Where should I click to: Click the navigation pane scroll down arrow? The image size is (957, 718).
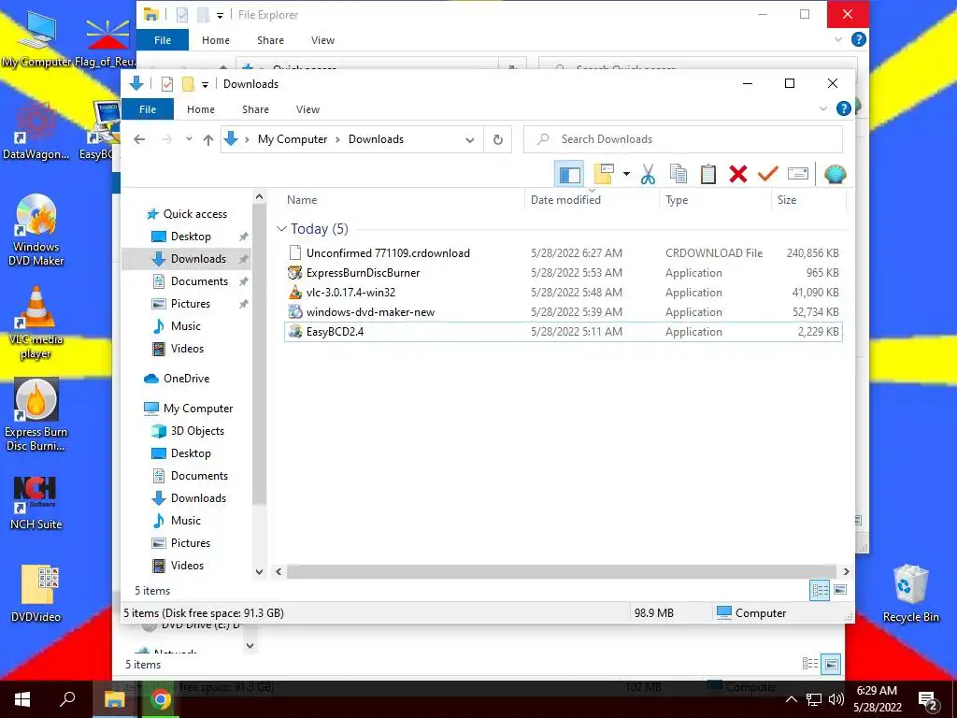click(x=260, y=572)
